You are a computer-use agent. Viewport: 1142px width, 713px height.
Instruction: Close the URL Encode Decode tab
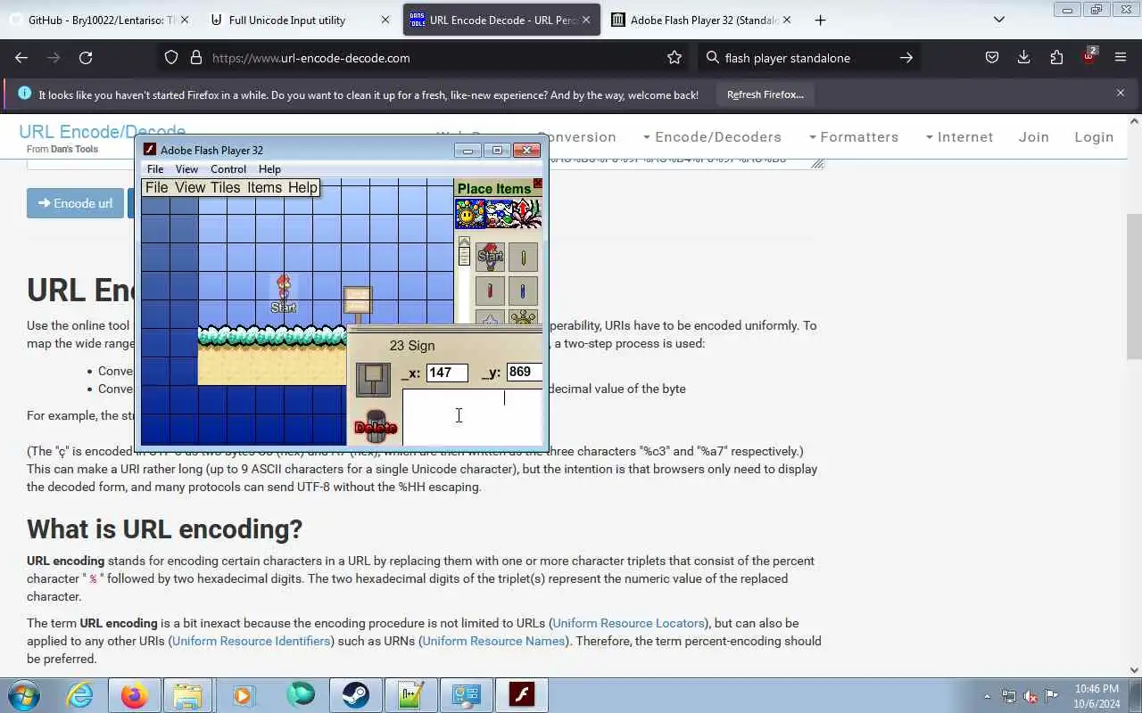pyautogui.click(x=586, y=20)
